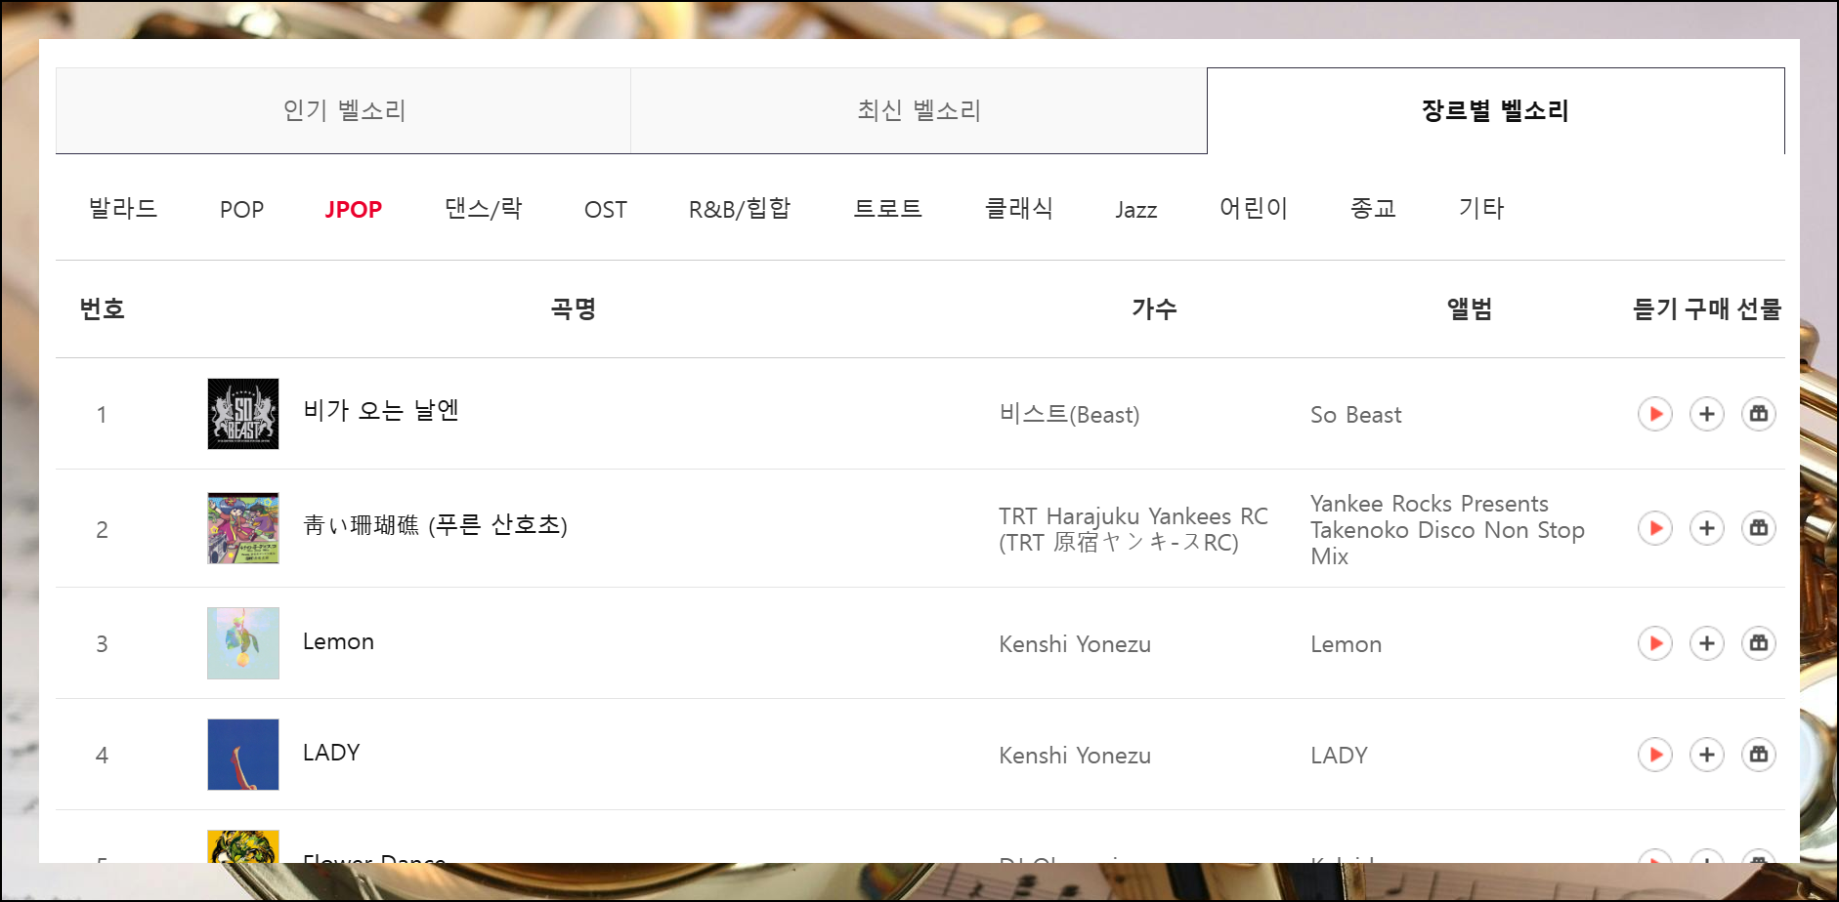Select the 종교 genre

point(1373,209)
